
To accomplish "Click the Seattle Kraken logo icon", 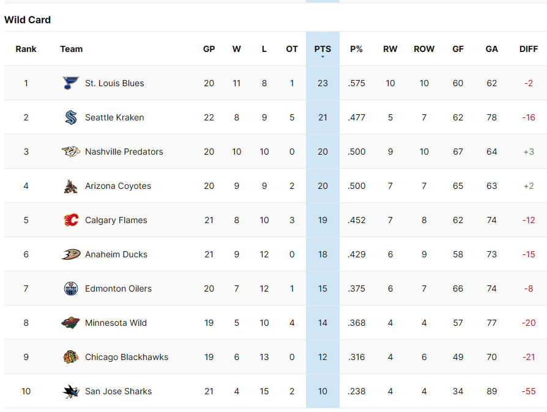I will click(71, 117).
